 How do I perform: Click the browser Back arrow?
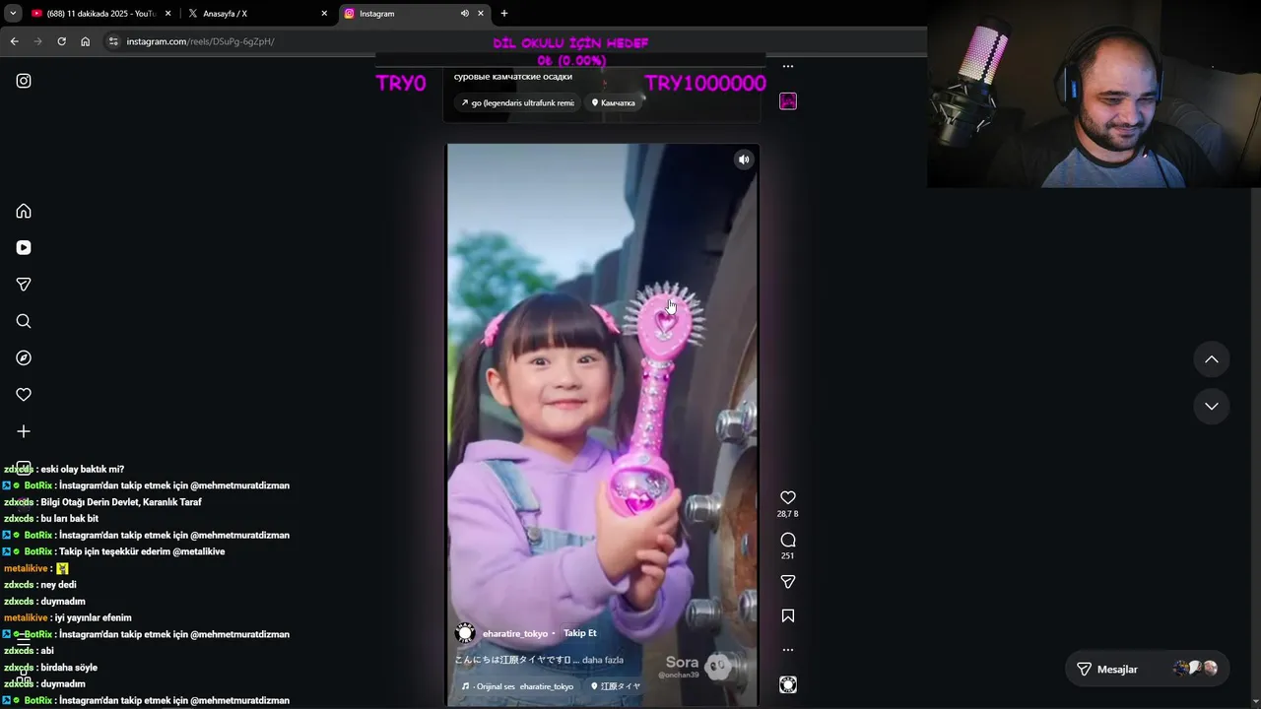point(14,41)
